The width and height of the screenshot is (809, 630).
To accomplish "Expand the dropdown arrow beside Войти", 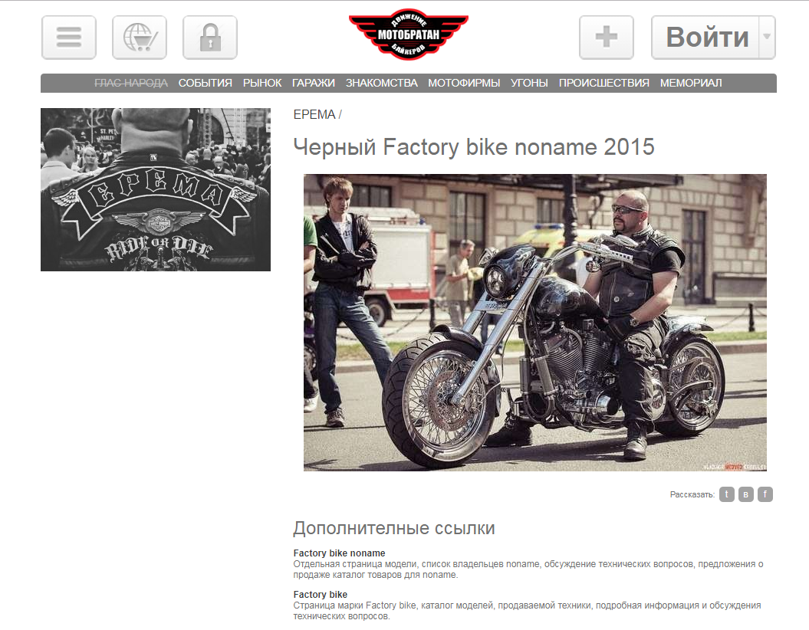I will (768, 38).
